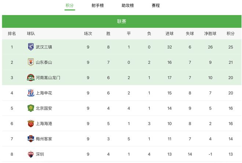This screenshot has height=163, width=242.
Task: Open the 上海申花 team name link
Action: point(44,93)
